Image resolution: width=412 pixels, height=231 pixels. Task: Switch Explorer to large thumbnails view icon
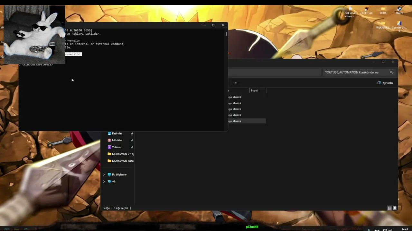click(395, 208)
